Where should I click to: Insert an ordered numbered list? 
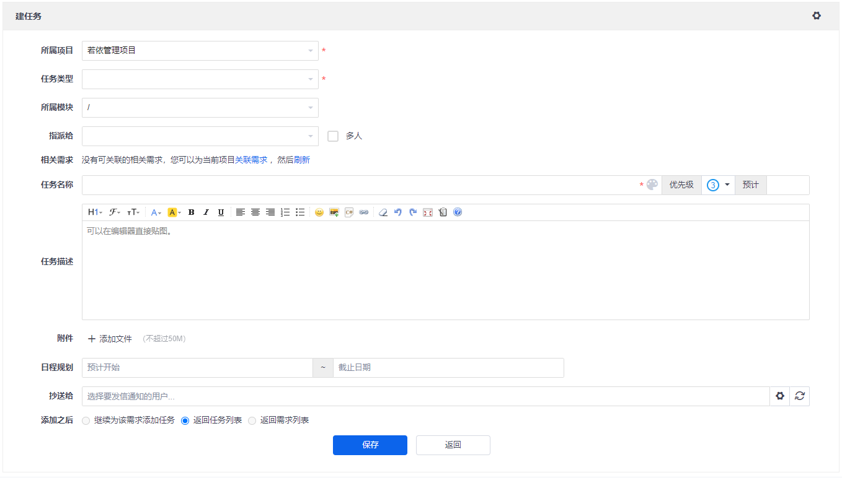pos(285,212)
